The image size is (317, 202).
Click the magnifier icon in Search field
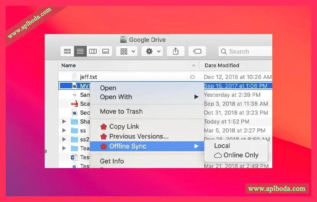[x=223, y=51]
